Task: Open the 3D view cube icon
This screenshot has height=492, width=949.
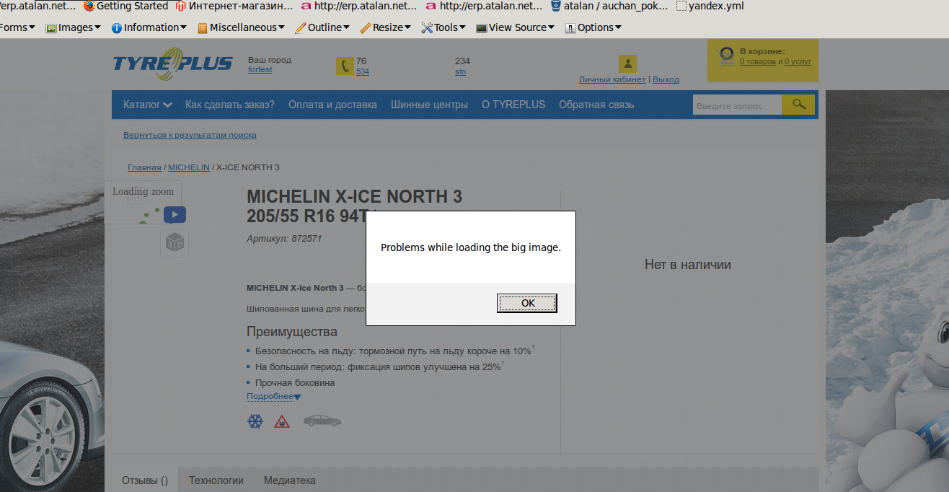Action: tap(175, 243)
